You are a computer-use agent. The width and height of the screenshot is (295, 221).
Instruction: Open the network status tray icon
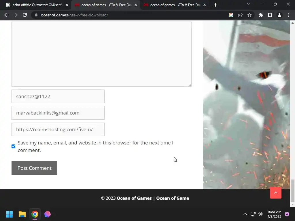(253, 214)
